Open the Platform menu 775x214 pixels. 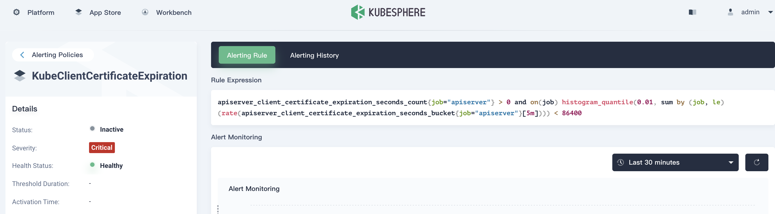click(x=41, y=13)
